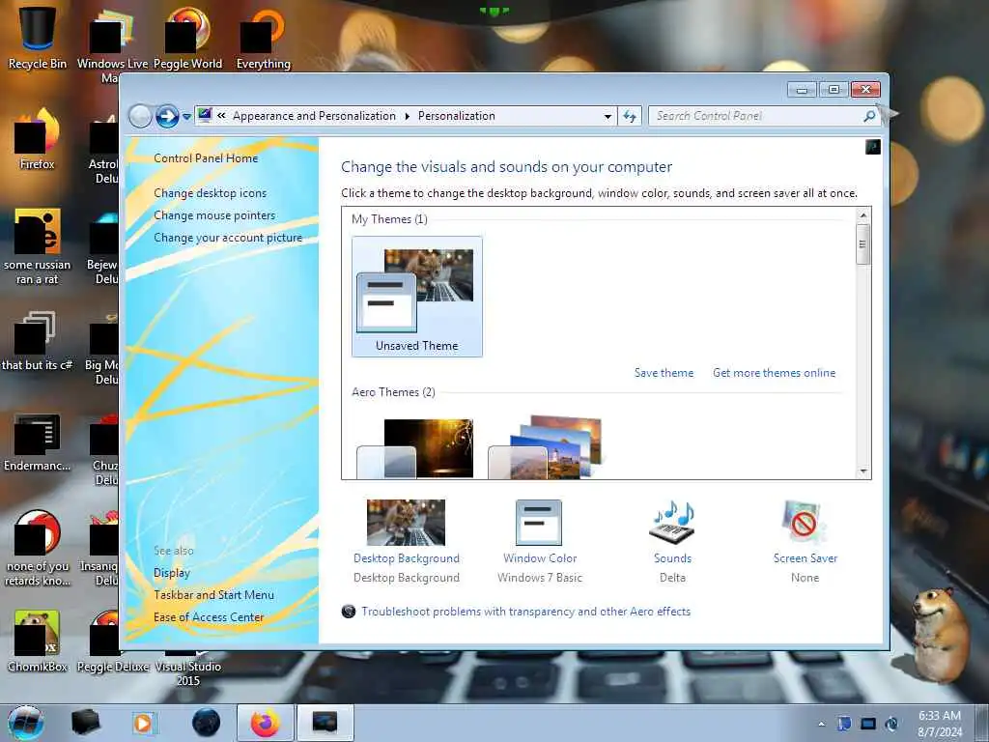The width and height of the screenshot is (989, 742).
Task: Open Display under See also
Action: pos(172,573)
